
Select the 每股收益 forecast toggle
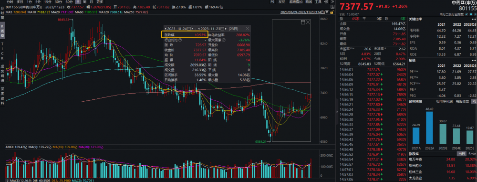462,101
